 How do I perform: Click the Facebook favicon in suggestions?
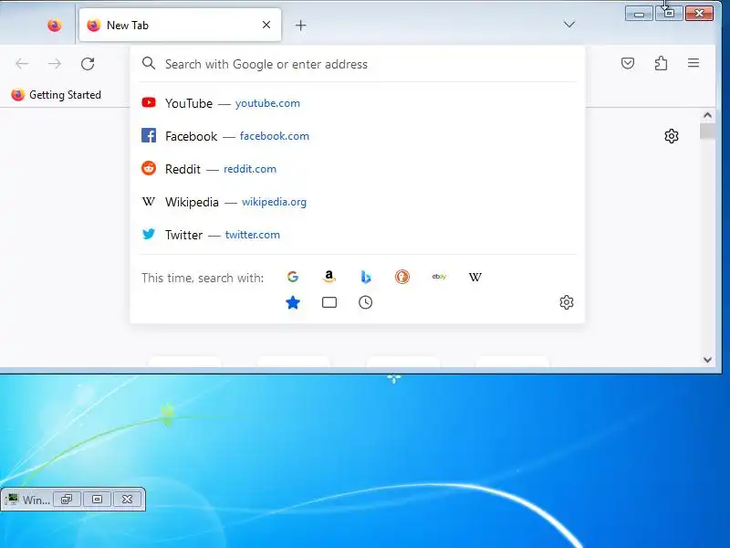tap(149, 135)
